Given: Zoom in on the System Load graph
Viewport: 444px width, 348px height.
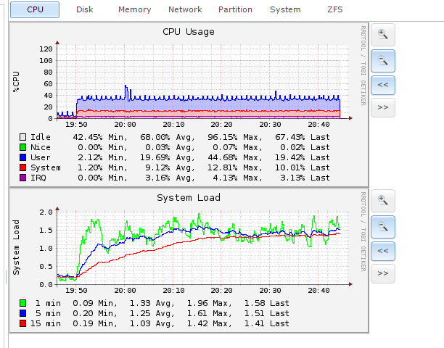Looking at the screenshot, I should pyautogui.click(x=383, y=201).
